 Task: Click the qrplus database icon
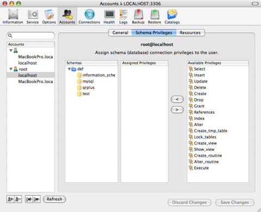[x=79, y=87]
